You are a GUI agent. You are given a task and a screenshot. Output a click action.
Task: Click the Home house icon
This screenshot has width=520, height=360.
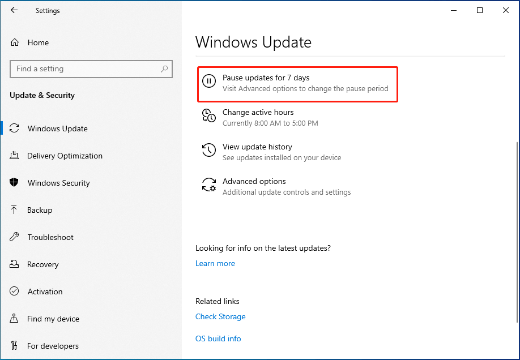[x=15, y=42]
